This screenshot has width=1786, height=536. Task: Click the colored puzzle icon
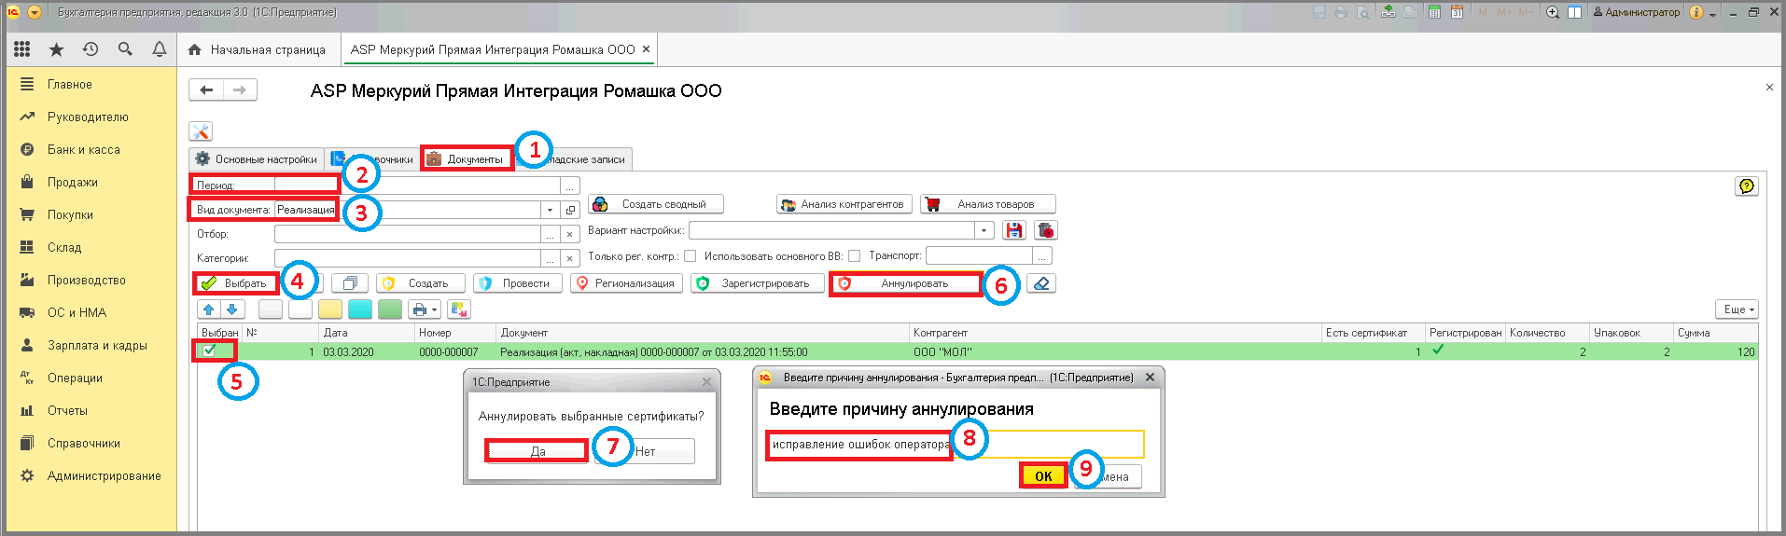[x=458, y=309]
